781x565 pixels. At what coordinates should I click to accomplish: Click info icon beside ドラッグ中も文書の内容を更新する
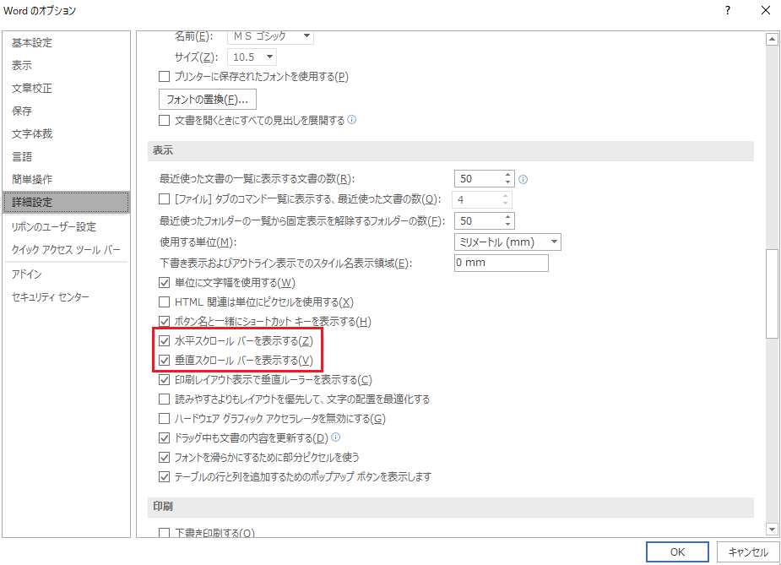click(336, 437)
